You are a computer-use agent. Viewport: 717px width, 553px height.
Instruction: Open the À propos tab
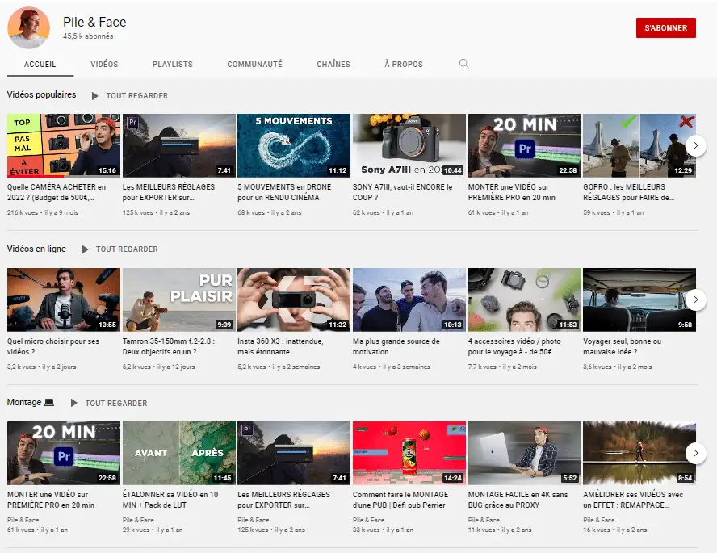pyautogui.click(x=404, y=65)
